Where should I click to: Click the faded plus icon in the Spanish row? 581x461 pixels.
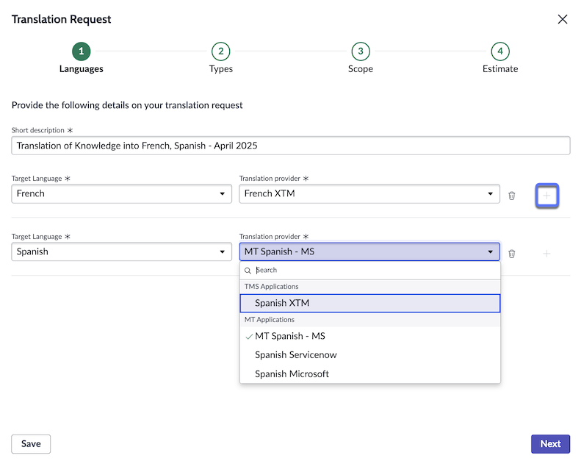tap(546, 254)
